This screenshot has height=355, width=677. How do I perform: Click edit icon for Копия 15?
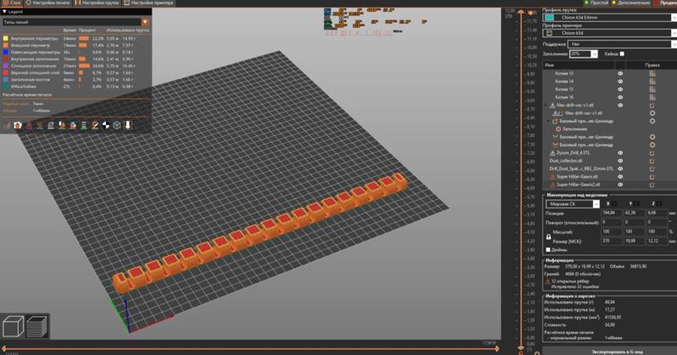[x=652, y=90]
